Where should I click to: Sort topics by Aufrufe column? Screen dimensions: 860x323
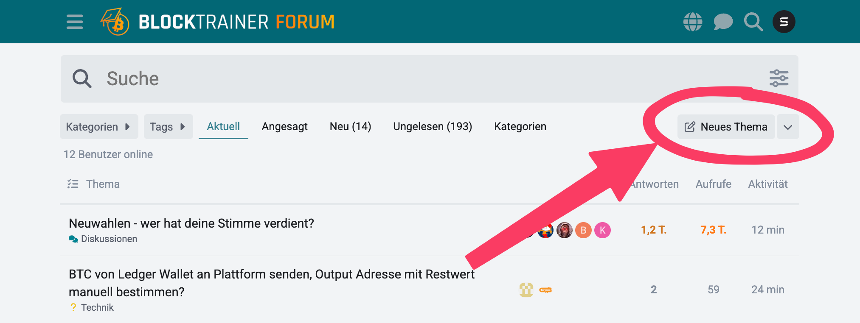coord(713,184)
